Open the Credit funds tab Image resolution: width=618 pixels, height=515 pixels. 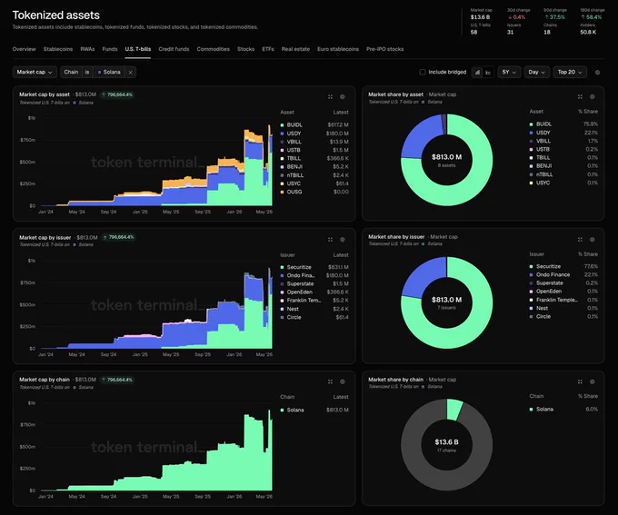pyautogui.click(x=174, y=49)
